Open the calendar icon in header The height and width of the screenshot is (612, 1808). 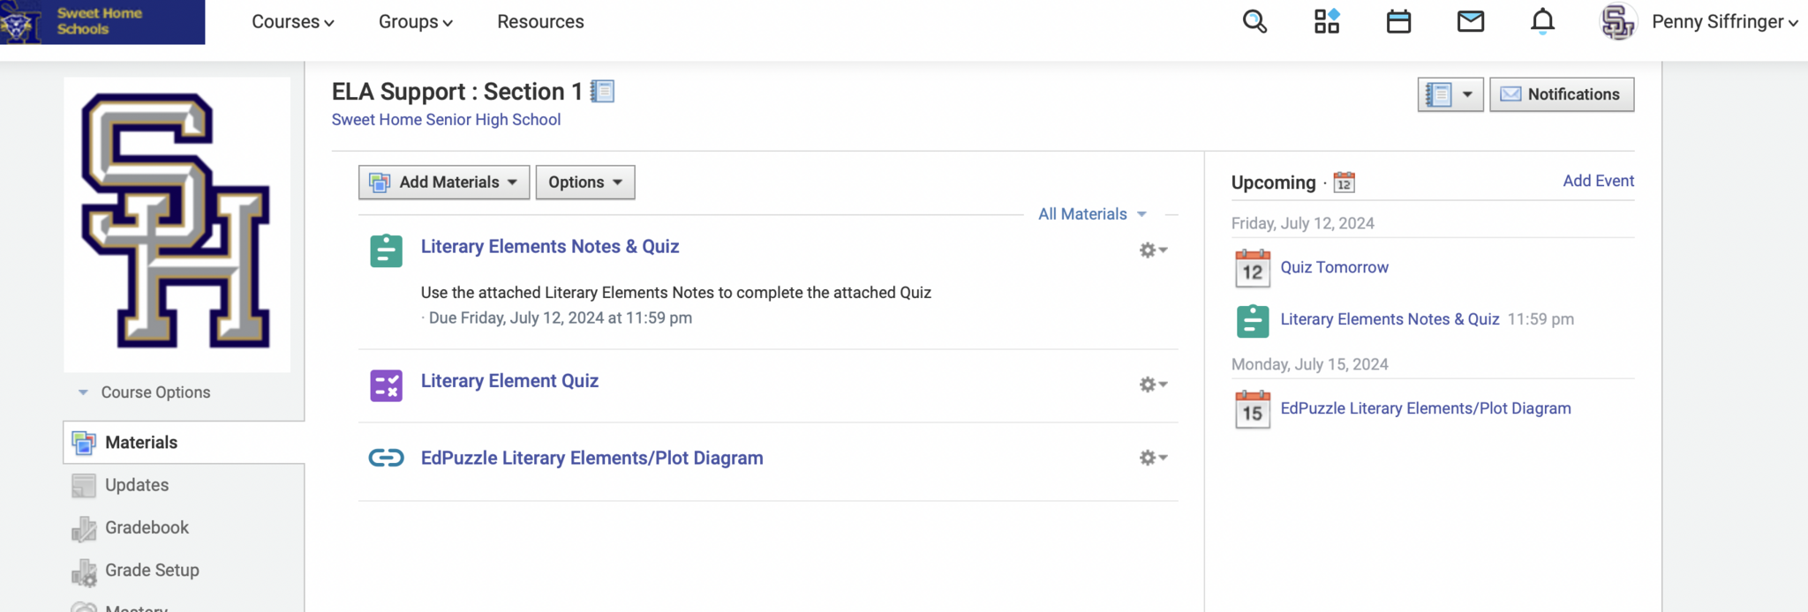click(x=1398, y=21)
